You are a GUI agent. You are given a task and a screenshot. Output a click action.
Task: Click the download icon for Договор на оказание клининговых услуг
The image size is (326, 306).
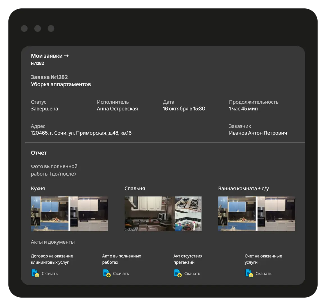coord(35,273)
